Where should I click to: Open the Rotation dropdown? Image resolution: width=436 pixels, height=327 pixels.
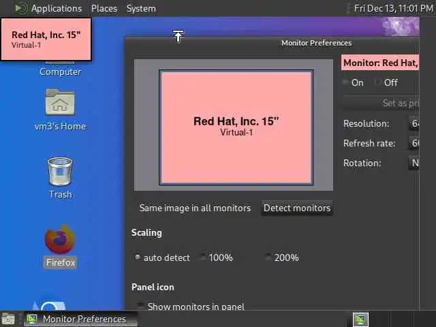tap(414, 163)
